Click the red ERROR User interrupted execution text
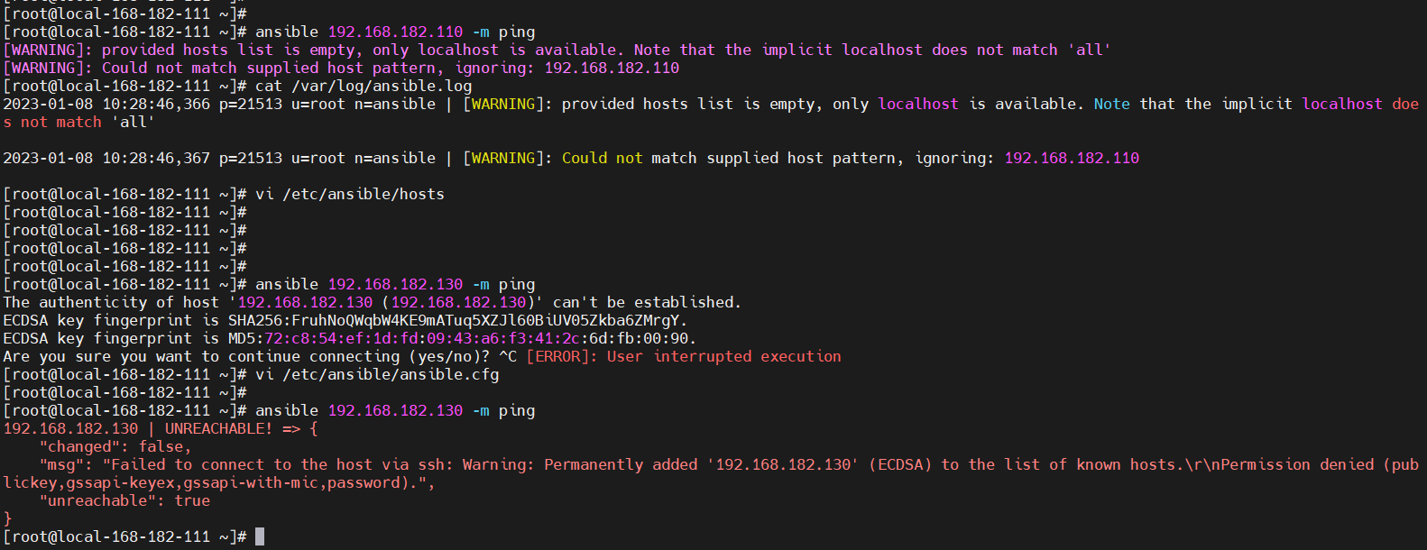 click(x=684, y=356)
